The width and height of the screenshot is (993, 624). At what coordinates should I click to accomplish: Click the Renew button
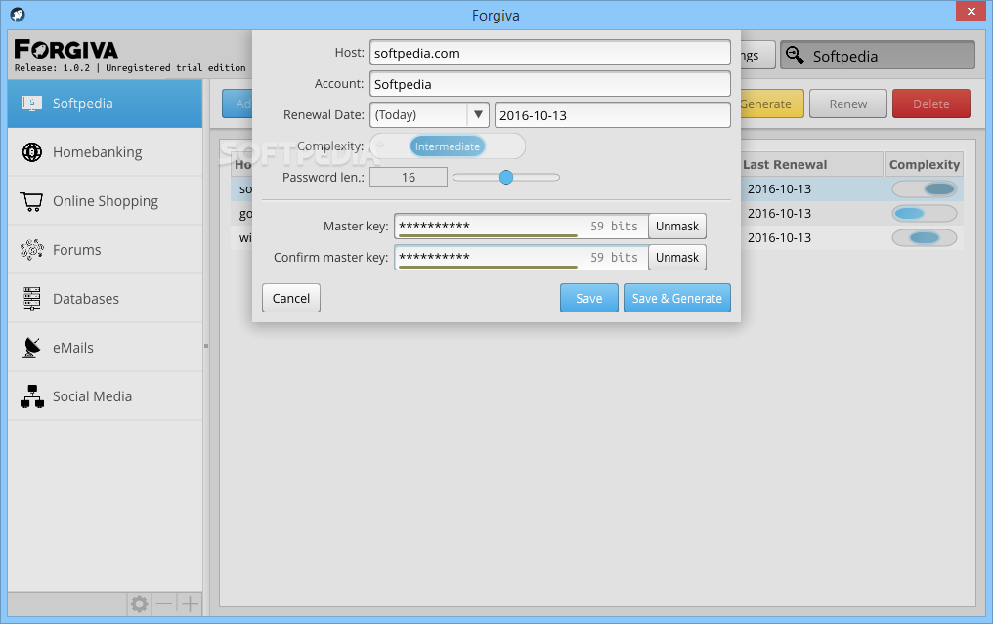pyautogui.click(x=848, y=104)
